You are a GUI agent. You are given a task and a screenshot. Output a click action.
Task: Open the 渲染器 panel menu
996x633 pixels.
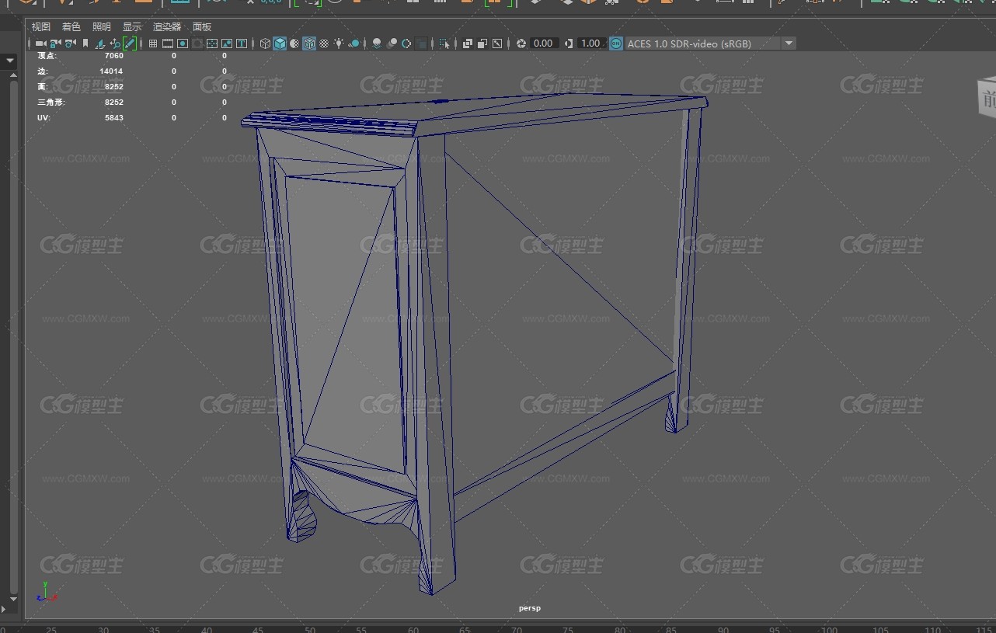(167, 26)
